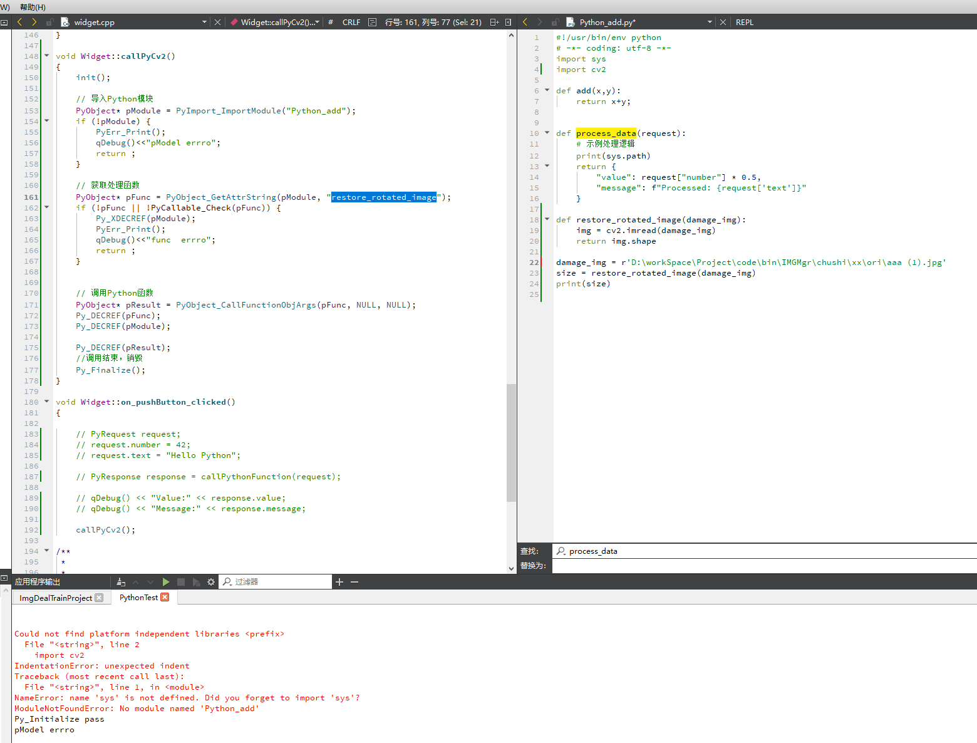
Task: Stop the running application
Action: [181, 582]
